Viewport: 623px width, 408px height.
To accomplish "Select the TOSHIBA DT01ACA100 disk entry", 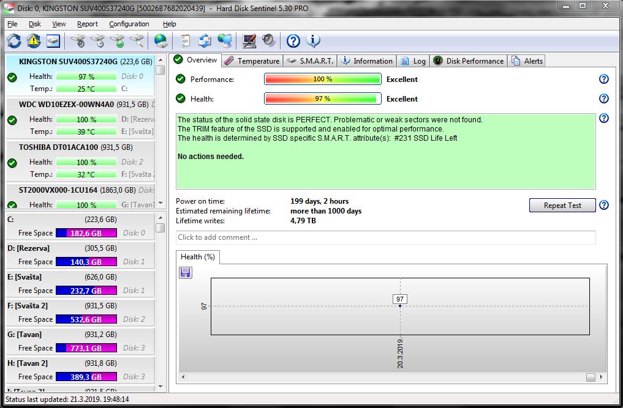I will tap(80, 161).
